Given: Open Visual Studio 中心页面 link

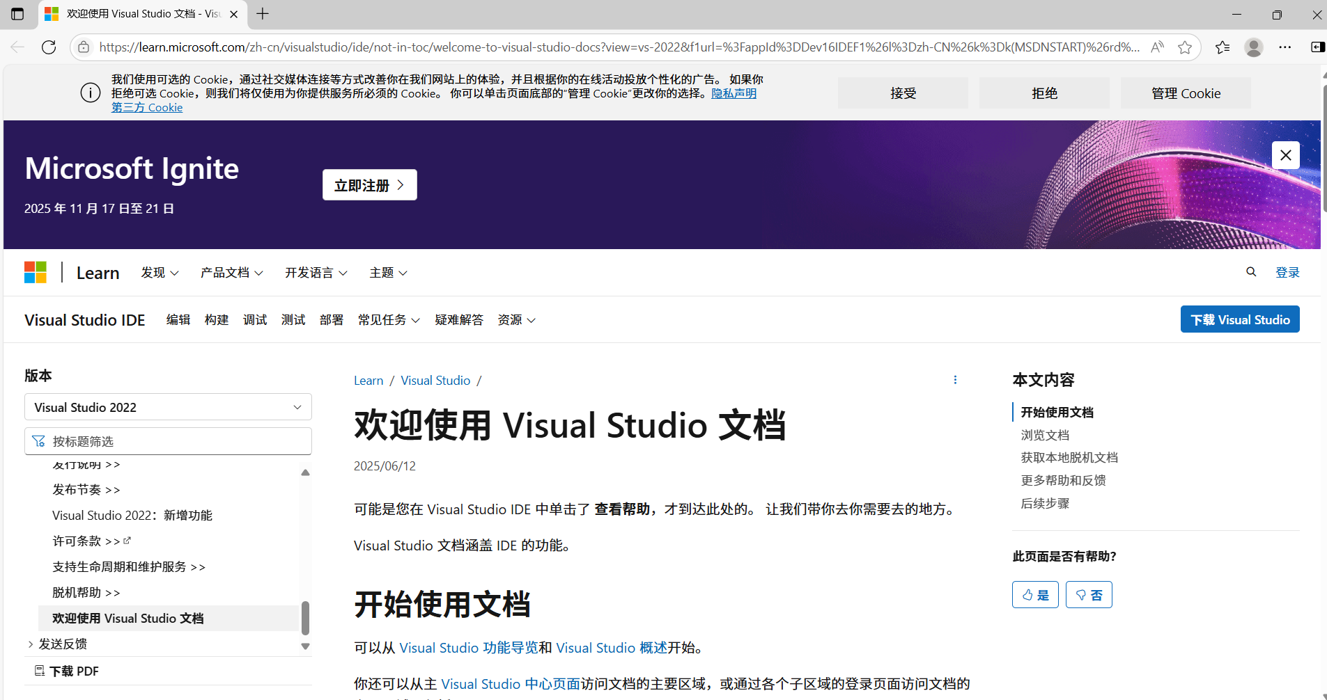Looking at the screenshot, I should 511,684.
